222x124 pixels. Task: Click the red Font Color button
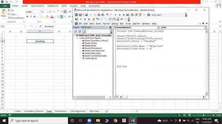click(52, 17)
